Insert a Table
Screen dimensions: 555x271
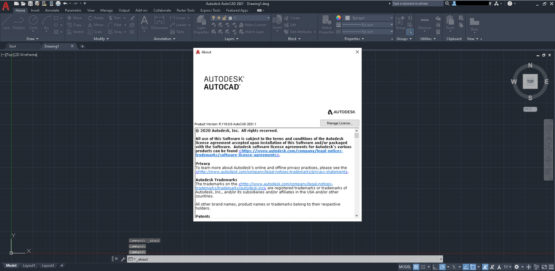pyautogui.click(x=177, y=32)
